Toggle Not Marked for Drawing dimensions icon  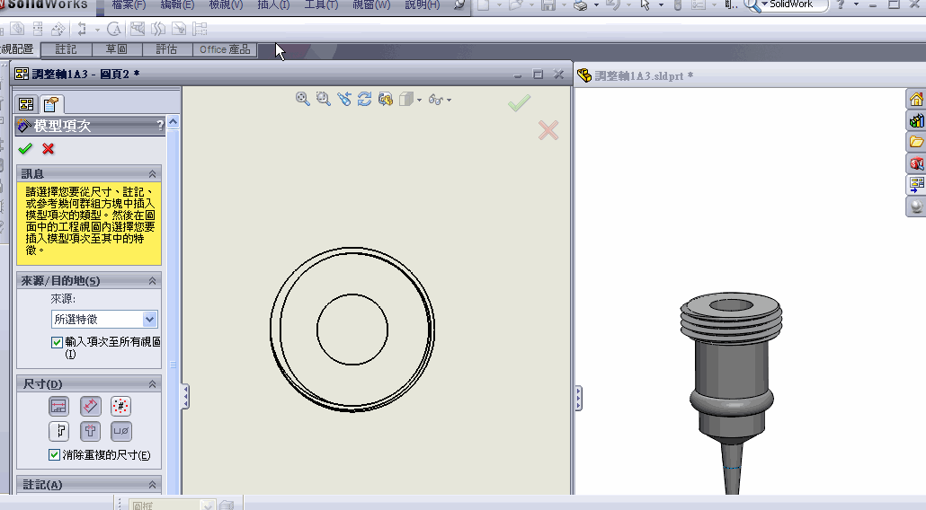[x=91, y=406]
